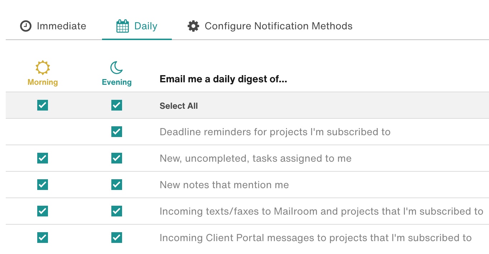Toggle Evening new uncompleted tasks checkbox
This screenshot has width=489, height=254.
(x=117, y=158)
